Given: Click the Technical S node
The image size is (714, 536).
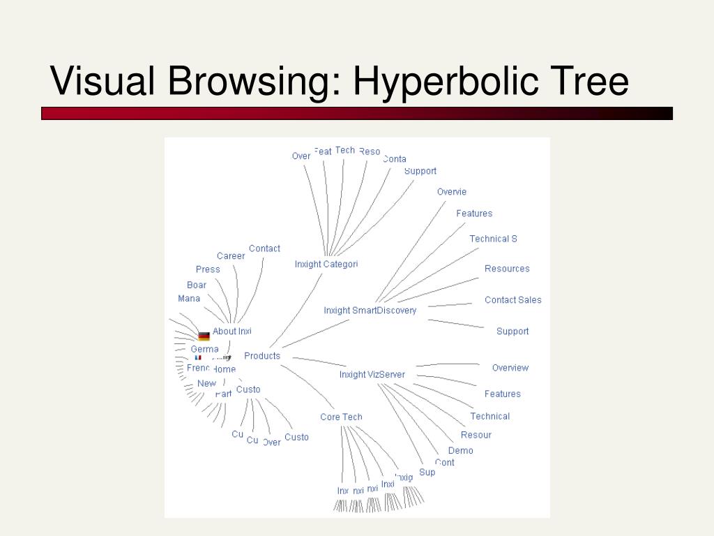Looking at the screenshot, I should pyautogui.click(x=493, y=239).
